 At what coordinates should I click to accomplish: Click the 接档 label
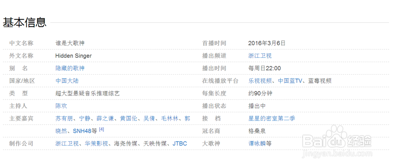(x=211, y=118)
